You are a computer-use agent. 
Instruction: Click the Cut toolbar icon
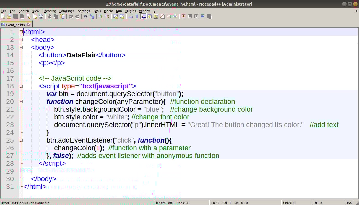click(49, 16)
